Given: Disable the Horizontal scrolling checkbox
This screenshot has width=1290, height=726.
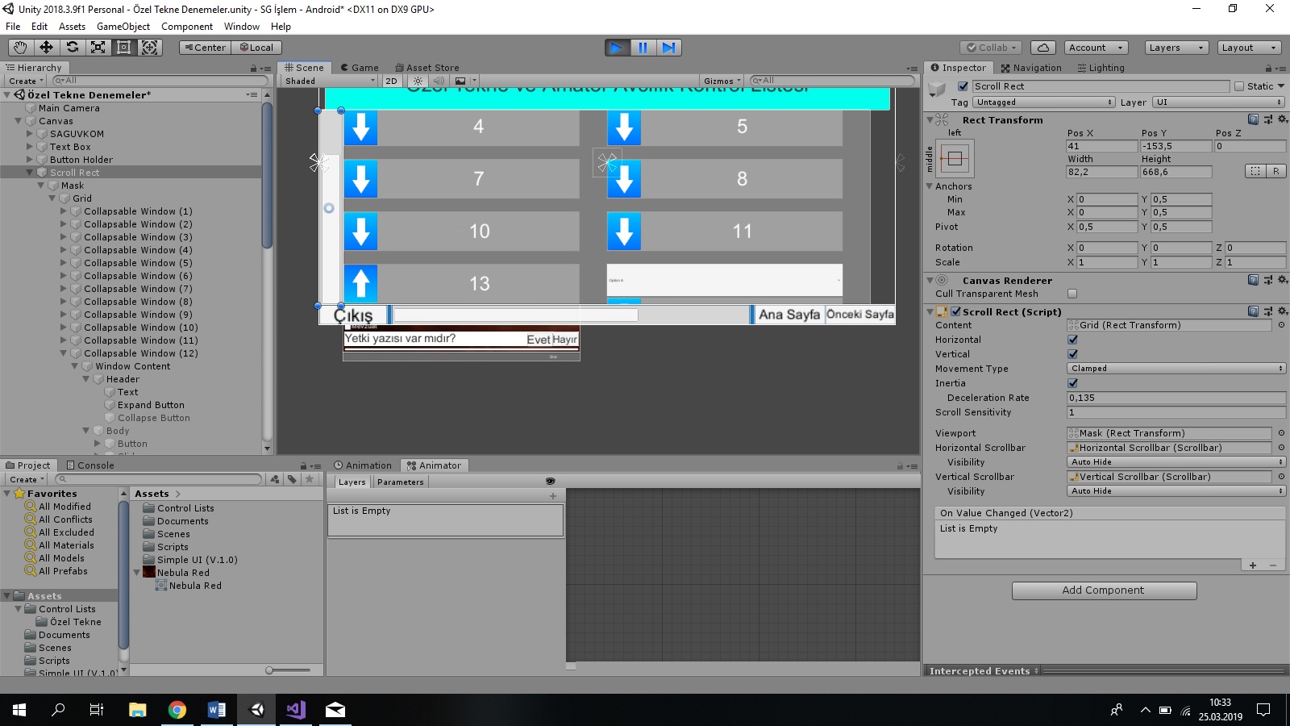Looking at the screenshot, I should [x=1072, y=340].
